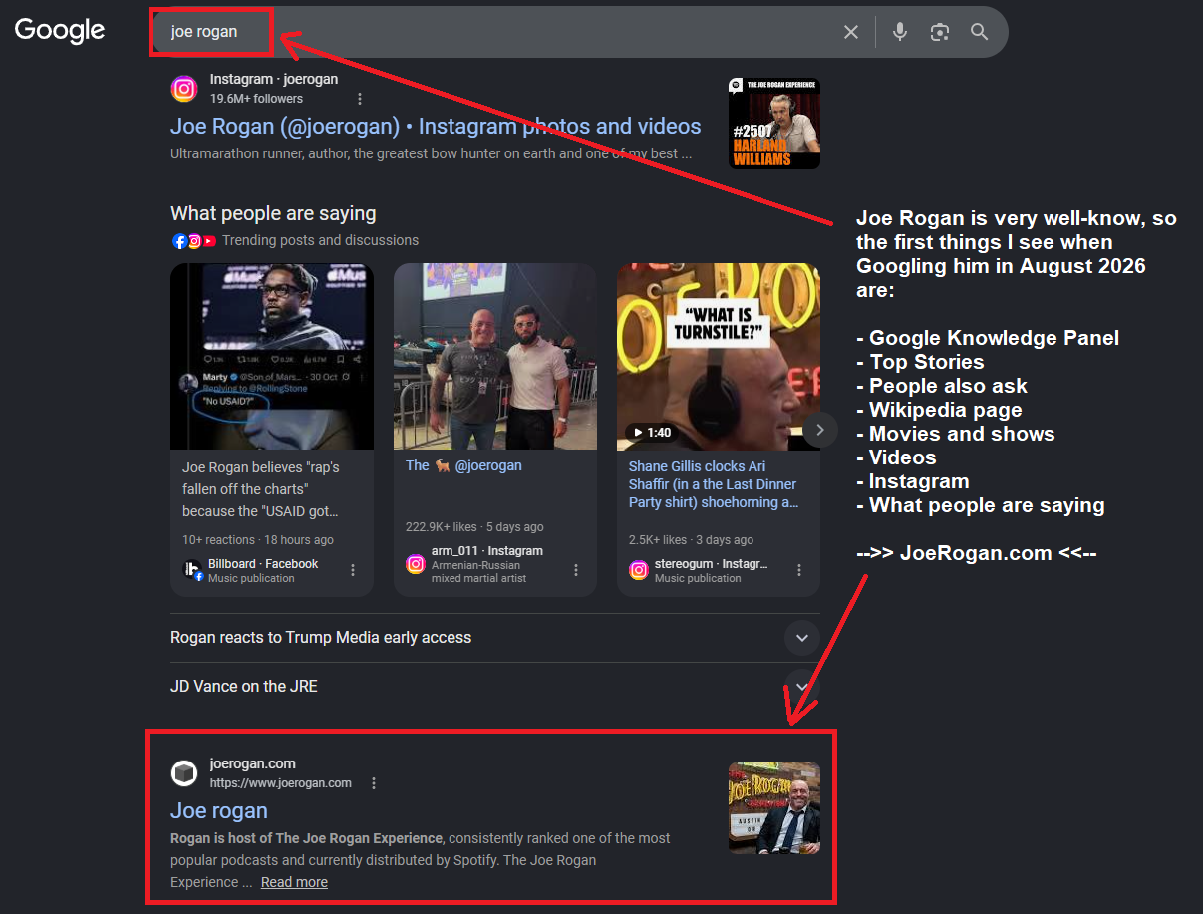This screenshot has height=914, width=1203.
Task: Clear the search box with X
Action: [x=851, y=32]
